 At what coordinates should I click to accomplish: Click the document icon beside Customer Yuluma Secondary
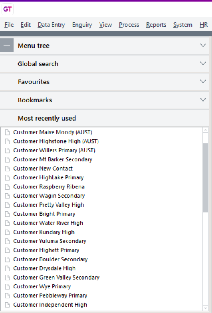click(7, 241)
